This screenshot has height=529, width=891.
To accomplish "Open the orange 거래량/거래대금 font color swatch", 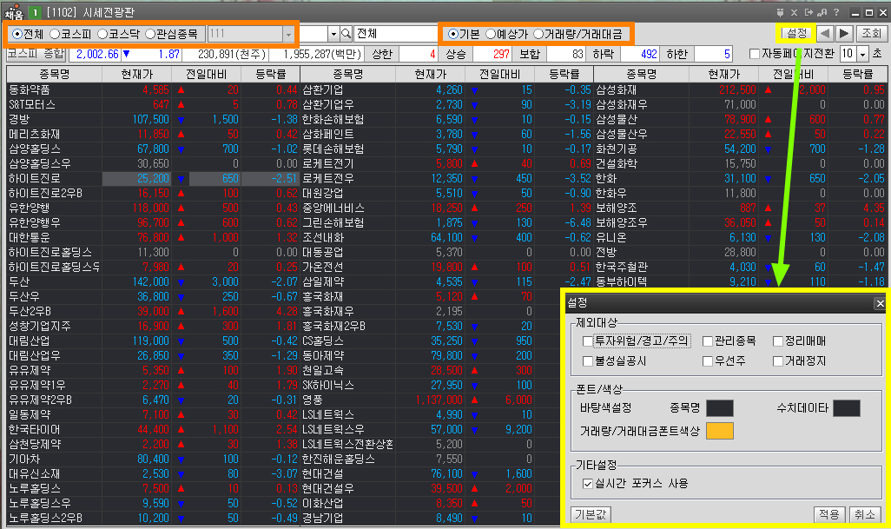I will 719,431.
